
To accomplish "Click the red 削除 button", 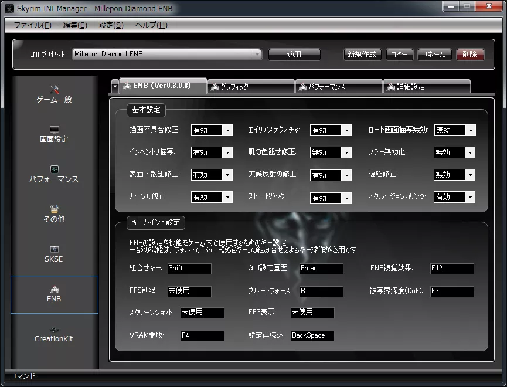I will (x=470, y=55).
